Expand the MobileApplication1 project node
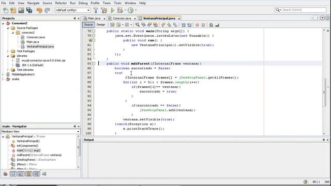 [x=3, y=74]
